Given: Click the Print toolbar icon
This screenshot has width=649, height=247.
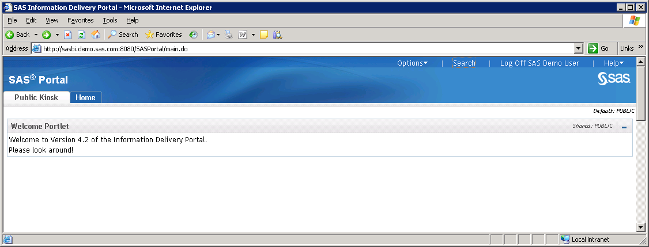Looking at the screenshot, I should 229,35.
